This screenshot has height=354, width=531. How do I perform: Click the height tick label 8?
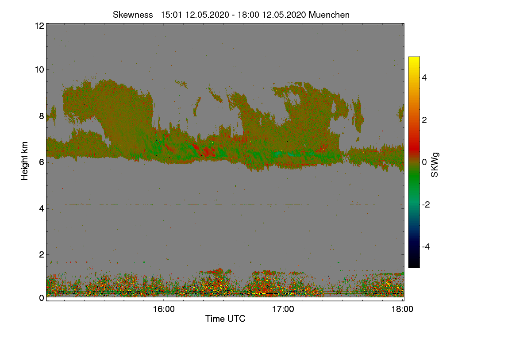pos(41,116)
